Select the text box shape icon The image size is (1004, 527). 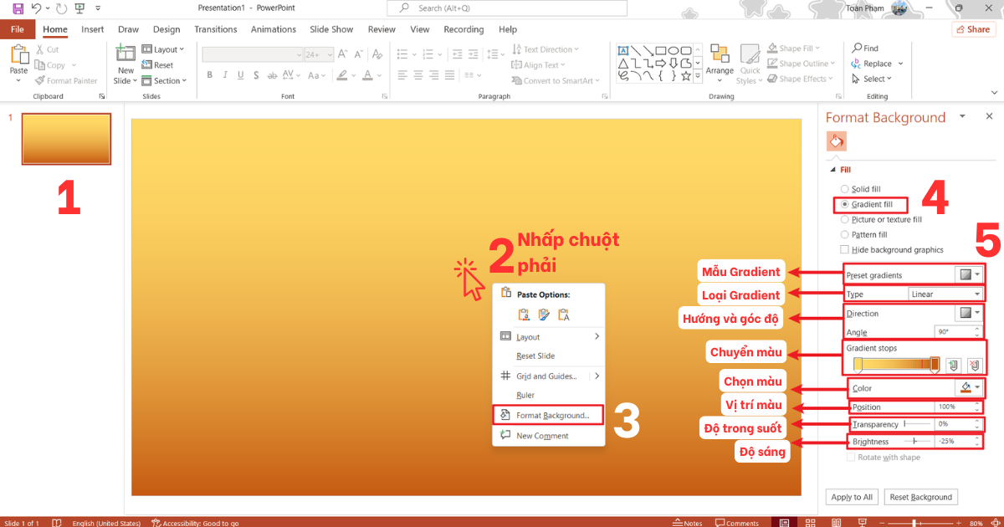(x=622, y=49)
